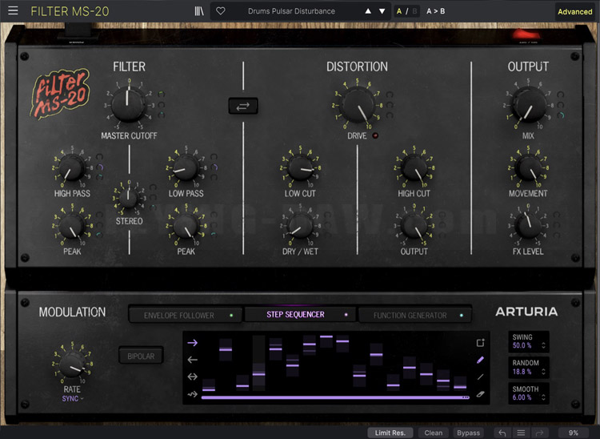Screen dimensions: 600x439
Task: Open the hamburger main menu
Action: (x=13, y=10)
